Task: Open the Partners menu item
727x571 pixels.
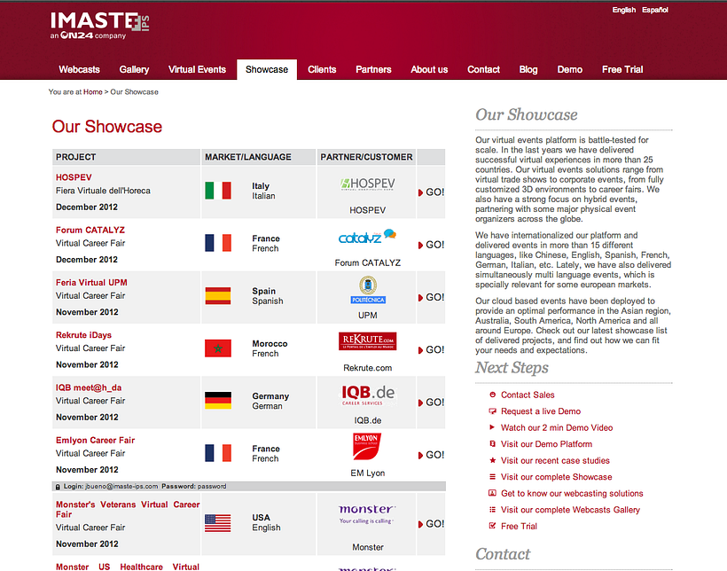Action: 373,69
